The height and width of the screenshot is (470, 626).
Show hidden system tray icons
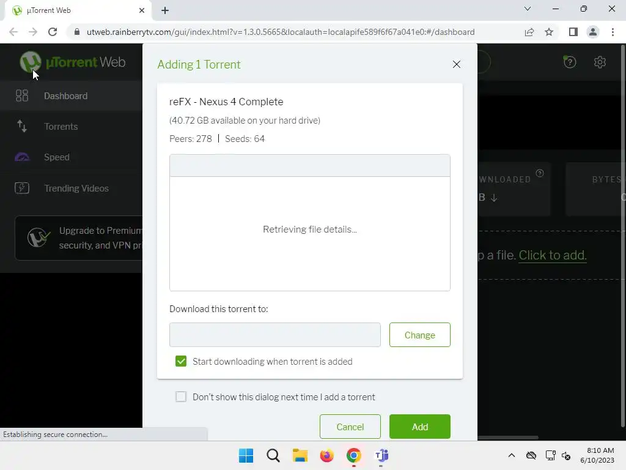click(512, 455)
